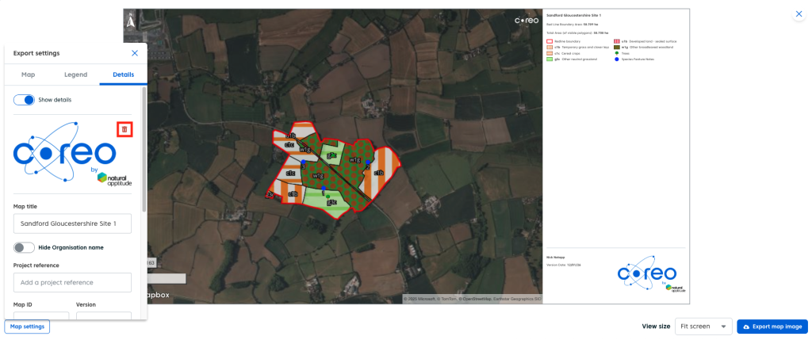Open the Details tab
812x340 pixels.
(x=123, y=74)
